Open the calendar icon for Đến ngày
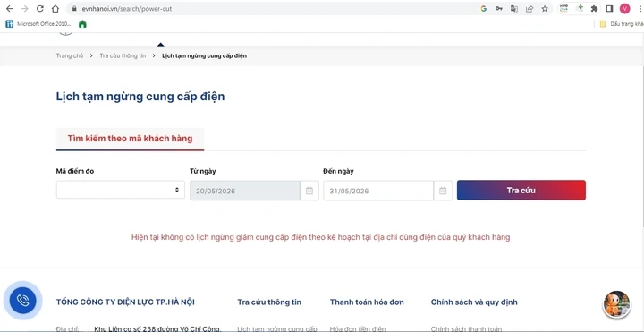 443,191
